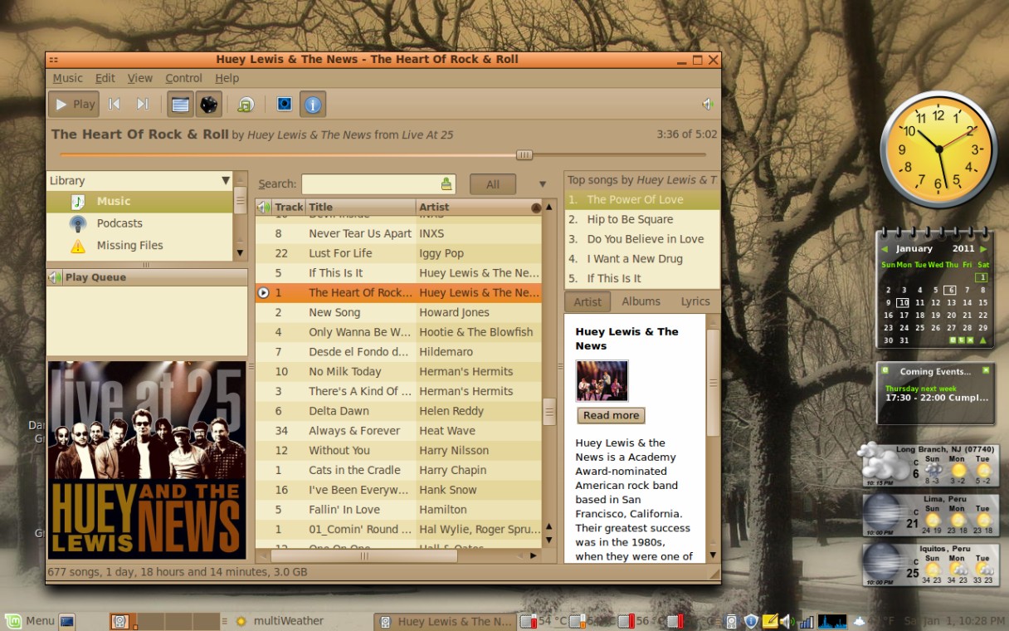Go to previous month on calendar widget

885,249
